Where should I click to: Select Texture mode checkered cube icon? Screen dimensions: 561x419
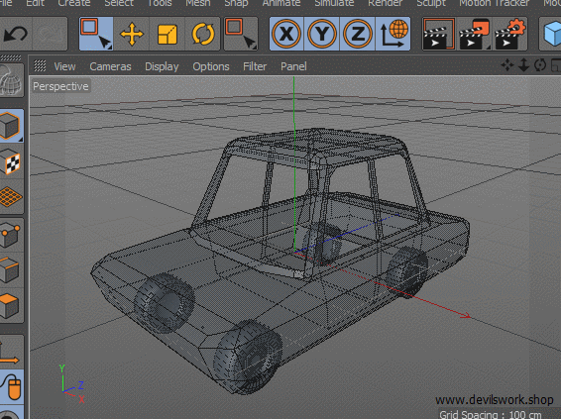click(11, 161)
